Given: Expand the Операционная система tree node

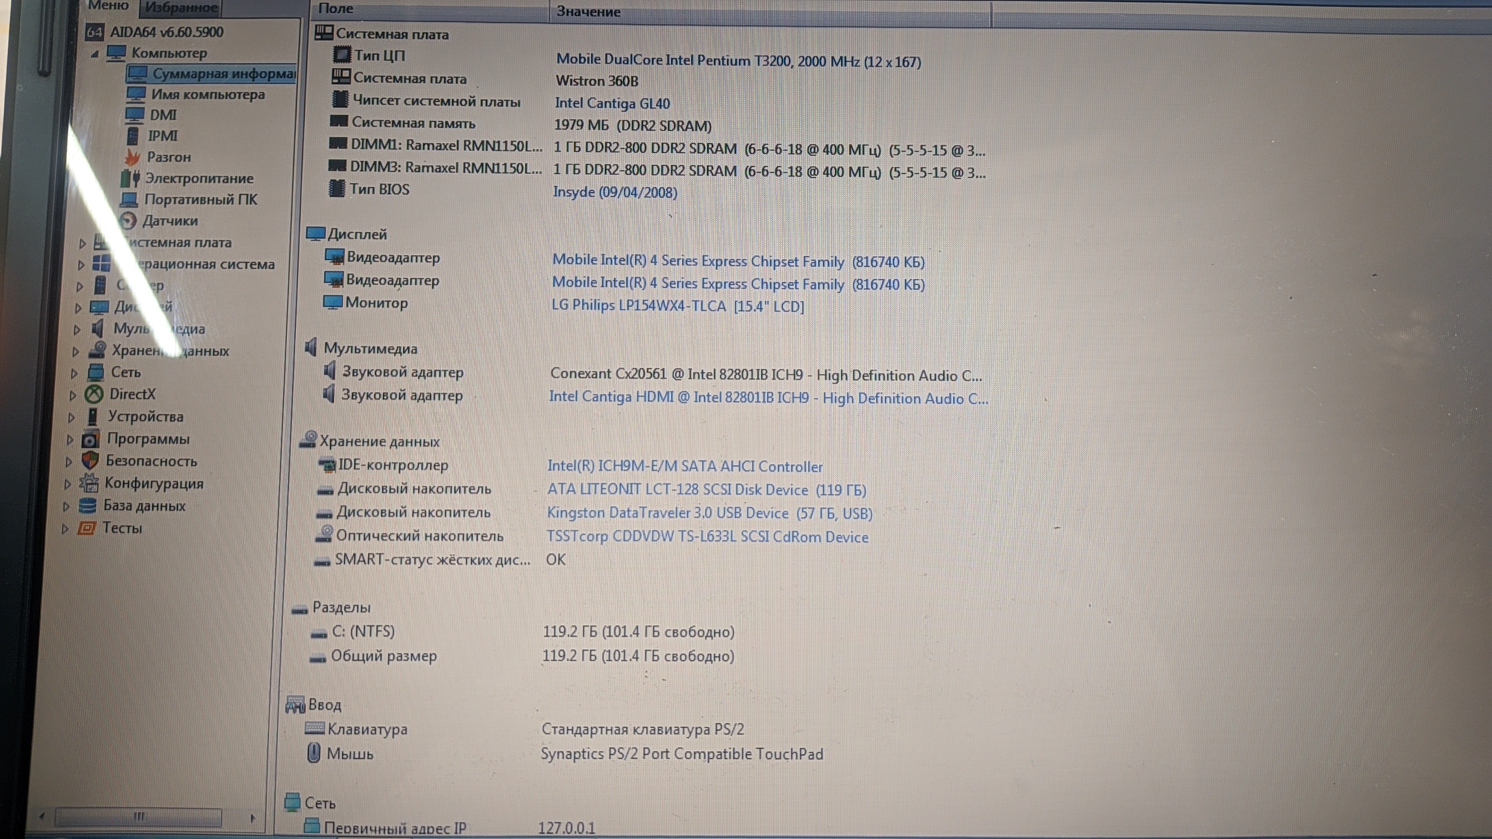Looking at the screenshot, I should pyautogui.click(x=81, y=265).
